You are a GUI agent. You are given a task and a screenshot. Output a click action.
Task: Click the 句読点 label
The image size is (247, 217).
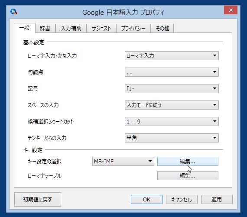point(35,72)
